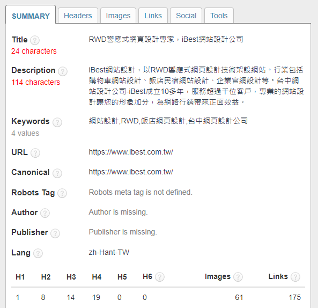318x308 pixels.
Task: Click the H4 column header
Action: pyautogui.click(x=97, y=277)
